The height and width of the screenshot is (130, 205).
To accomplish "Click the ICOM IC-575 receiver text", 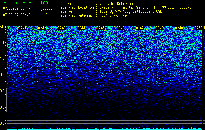I will pyautogui.click(x=131, y=11).
